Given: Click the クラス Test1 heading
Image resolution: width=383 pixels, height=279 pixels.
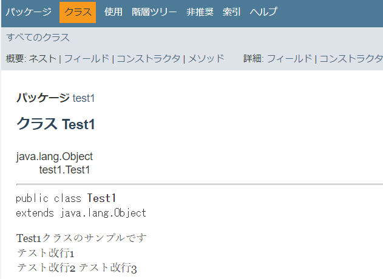Looking at the screenshot, I should 56,124.
